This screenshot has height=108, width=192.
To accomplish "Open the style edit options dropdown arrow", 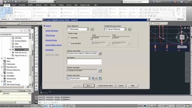I will (96, 78).
